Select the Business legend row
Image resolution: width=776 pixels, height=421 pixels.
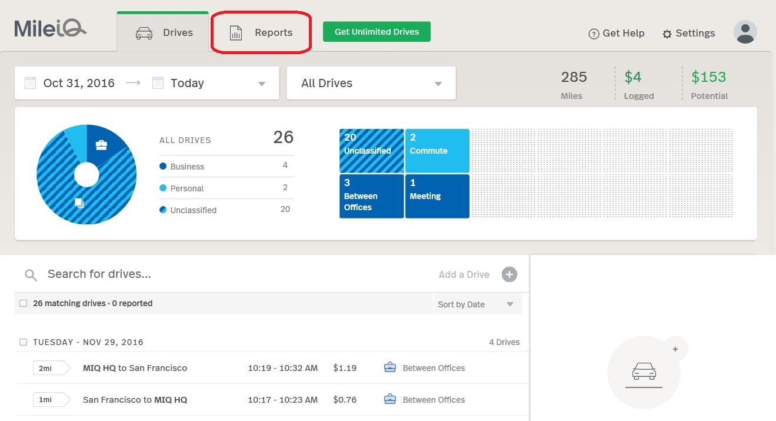227,166
